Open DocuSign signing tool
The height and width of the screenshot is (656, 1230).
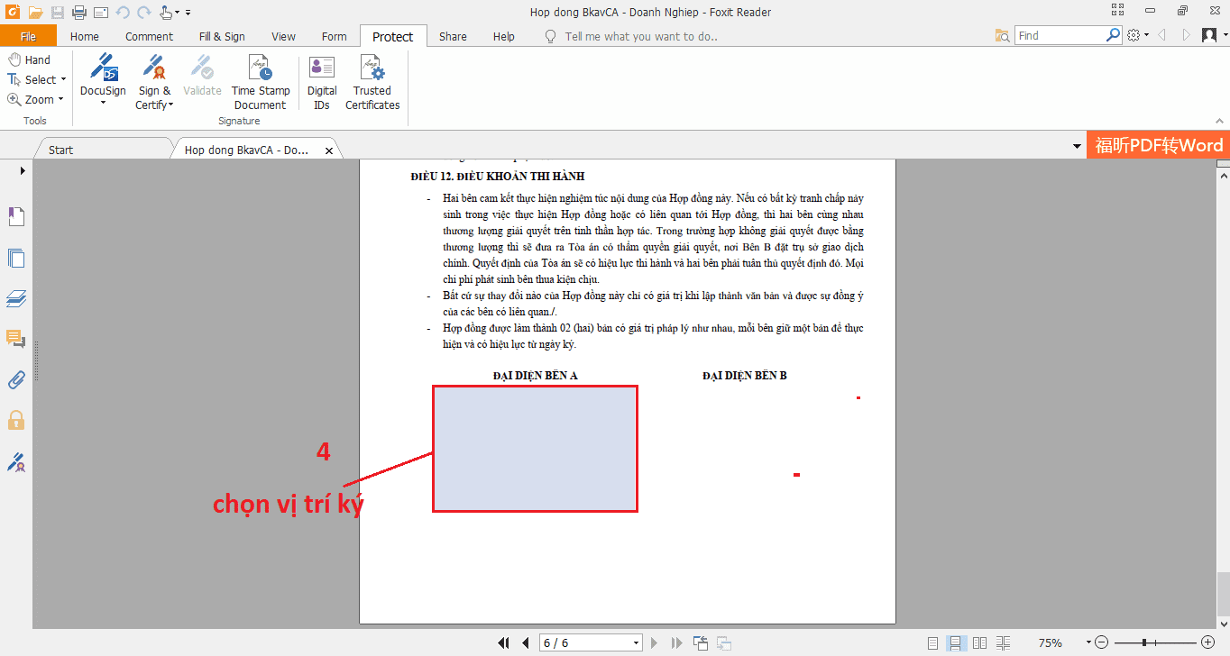tap(103, 79)
